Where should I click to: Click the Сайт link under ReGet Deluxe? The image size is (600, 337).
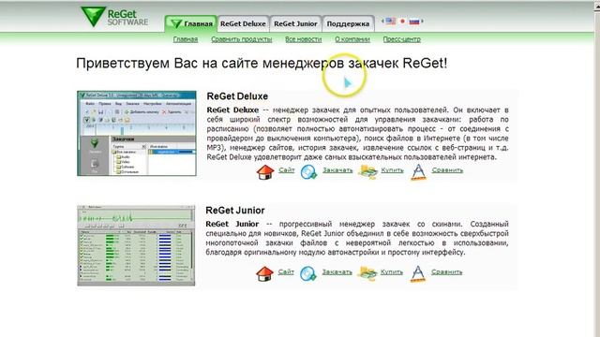[x=287, y=170]
